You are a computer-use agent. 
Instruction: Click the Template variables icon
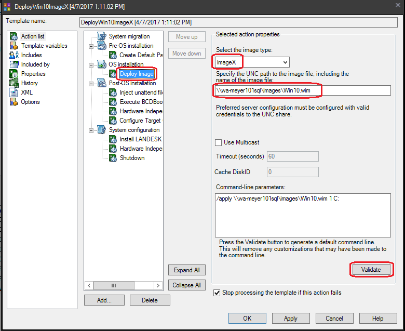click(14, 46)
